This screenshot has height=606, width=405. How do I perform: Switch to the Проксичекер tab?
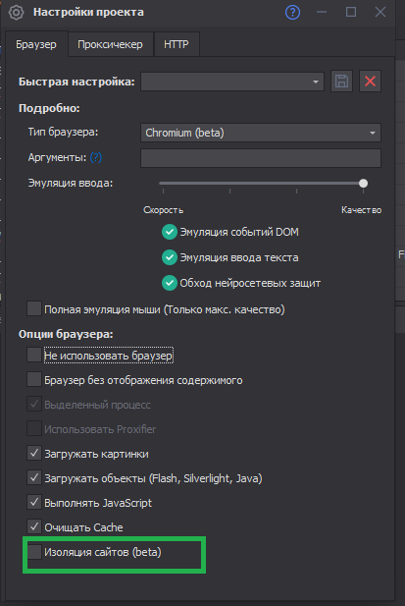110,44
